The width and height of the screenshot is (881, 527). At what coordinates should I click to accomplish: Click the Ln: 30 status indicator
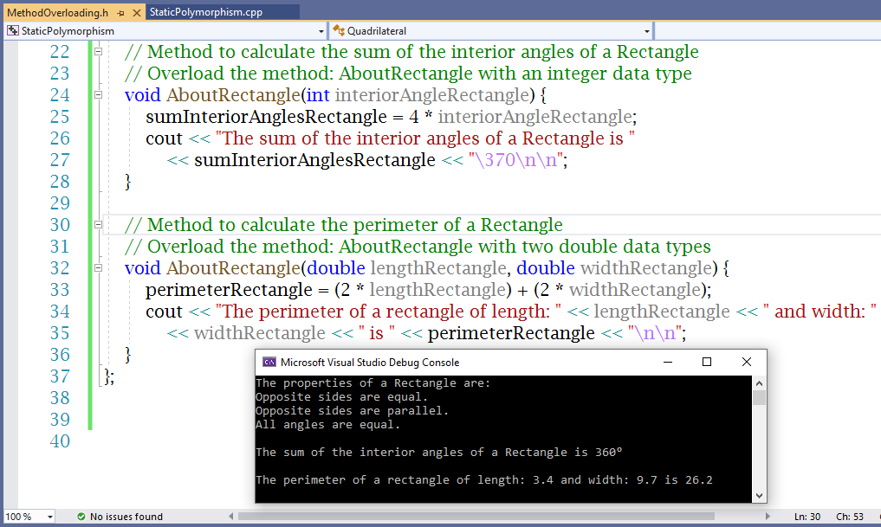point(807,517)
